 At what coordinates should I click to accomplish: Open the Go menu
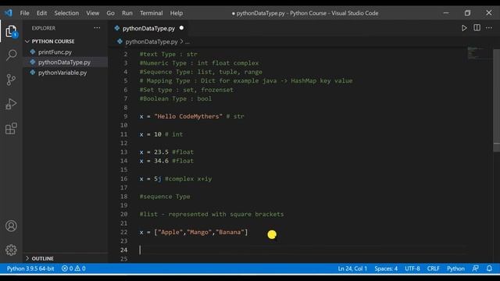tap(110, 13)
